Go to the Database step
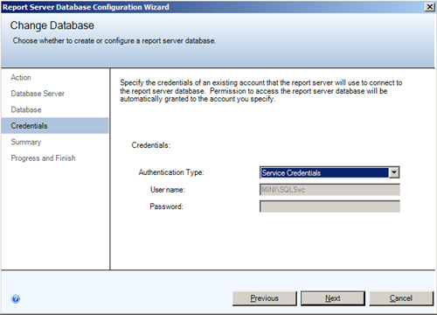Viewport: 437px width, 315px height. point(26,109)
